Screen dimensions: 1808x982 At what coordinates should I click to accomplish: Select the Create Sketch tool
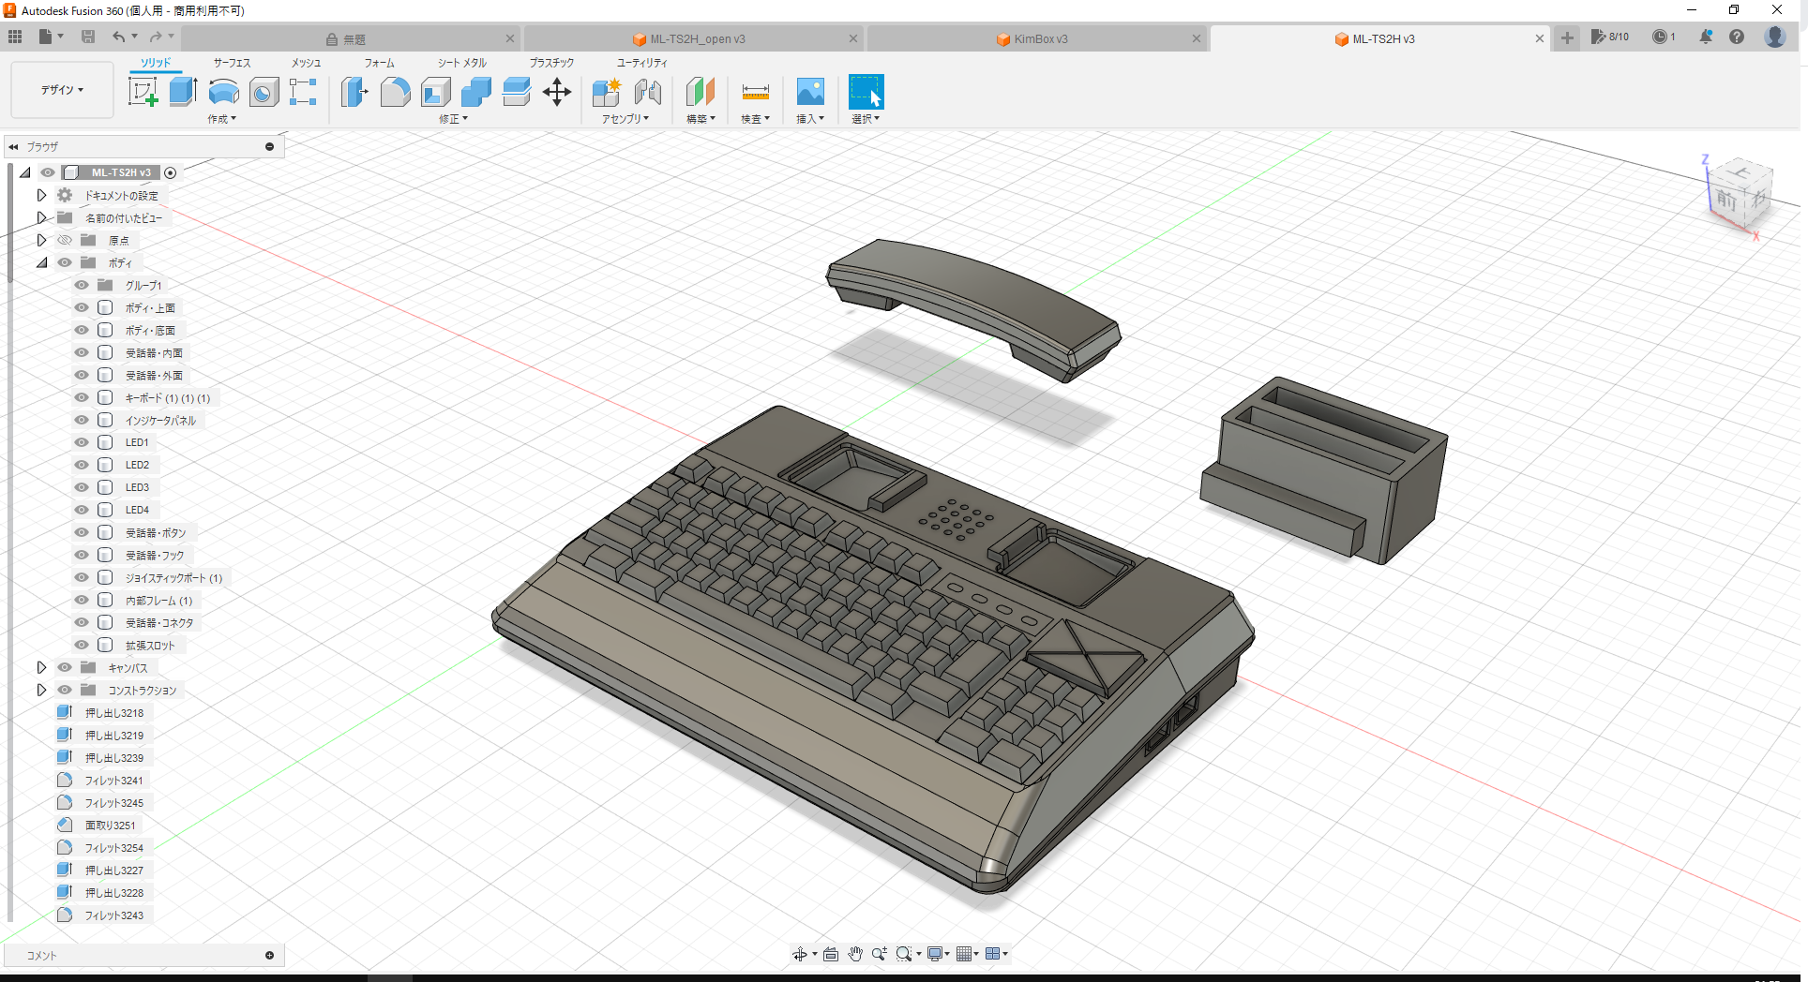(x=143, y=91)
